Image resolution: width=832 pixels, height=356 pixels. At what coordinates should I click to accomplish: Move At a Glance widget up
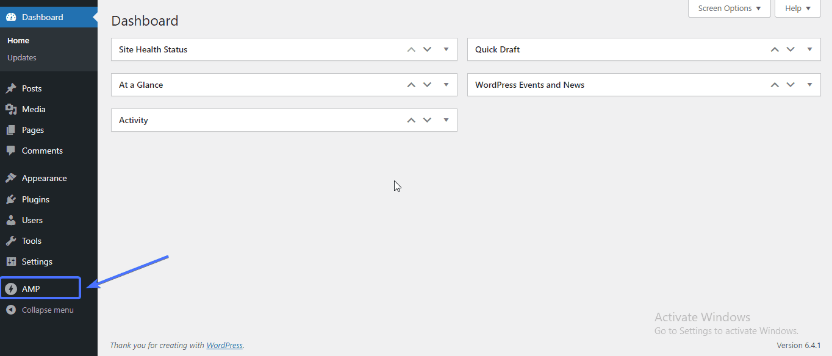[x=411, y=85]
